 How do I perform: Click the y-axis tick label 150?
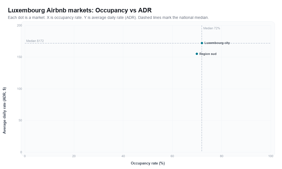[x=19, y=57]
